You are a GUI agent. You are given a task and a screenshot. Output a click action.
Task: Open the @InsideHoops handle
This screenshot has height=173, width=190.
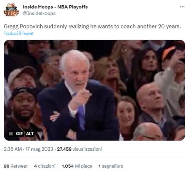point(39,13)
